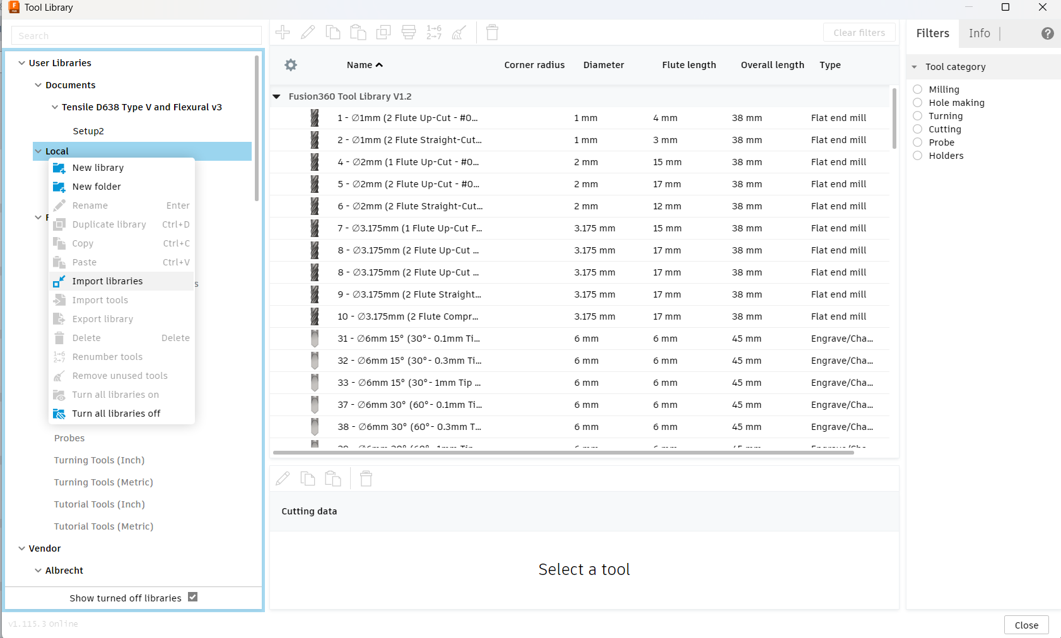Collapse the Documents tree node
Image resolution: width=1061 pixels, height=638 pixels.
pos(38,85)
